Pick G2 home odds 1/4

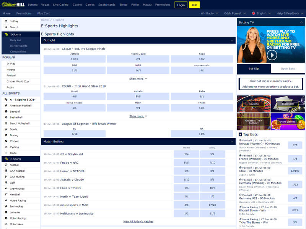[x=186, y=154]
